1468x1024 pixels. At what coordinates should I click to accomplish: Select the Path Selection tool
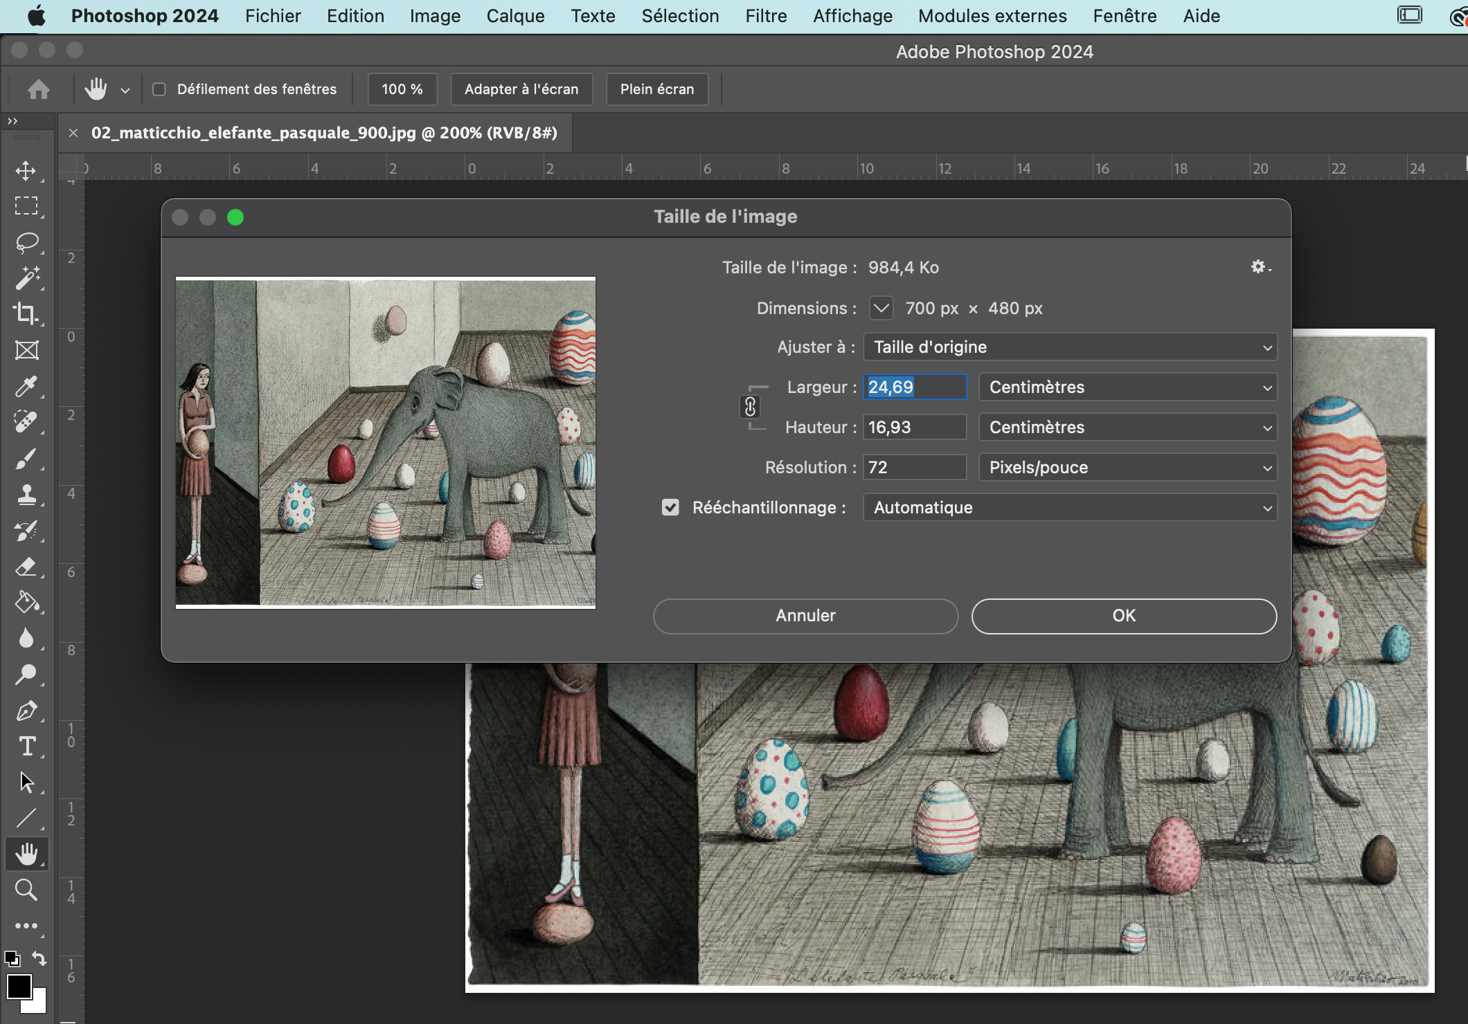coord(26,783)
